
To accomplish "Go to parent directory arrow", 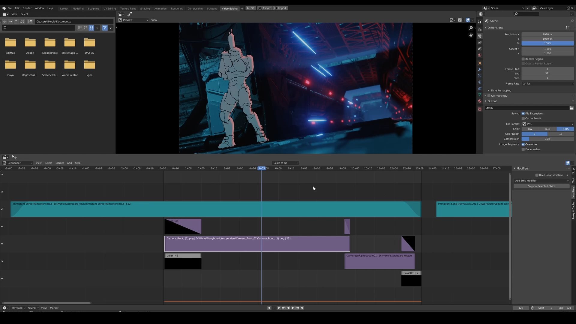I will tap(16, 22).
